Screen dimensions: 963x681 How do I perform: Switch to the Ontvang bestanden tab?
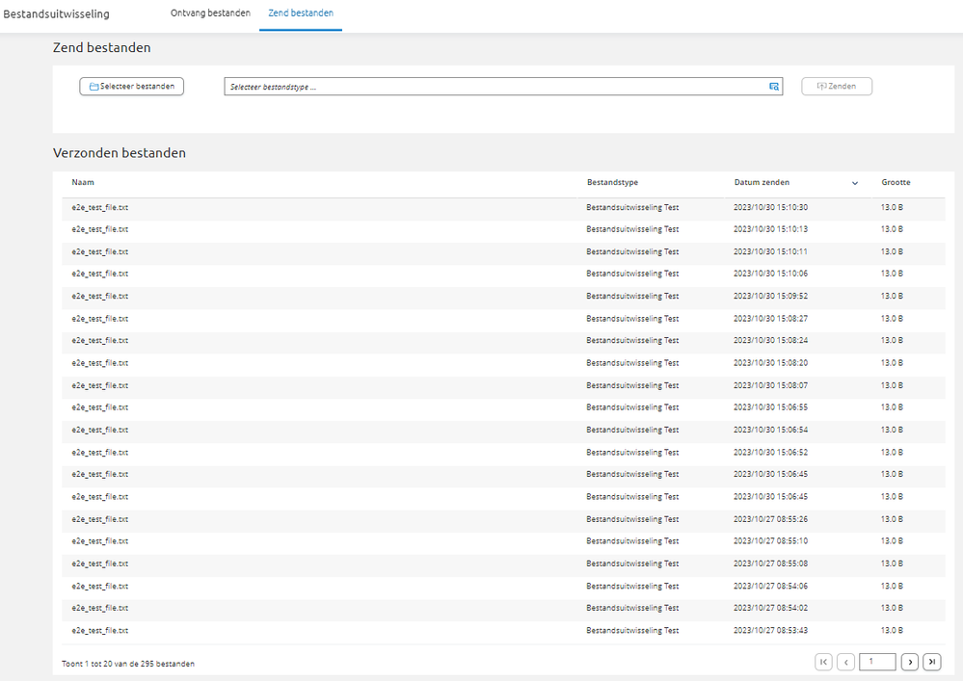coord(210,13)
